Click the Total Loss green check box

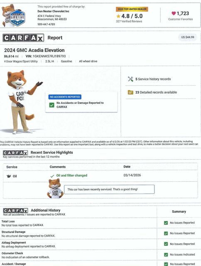pos(166,223)
